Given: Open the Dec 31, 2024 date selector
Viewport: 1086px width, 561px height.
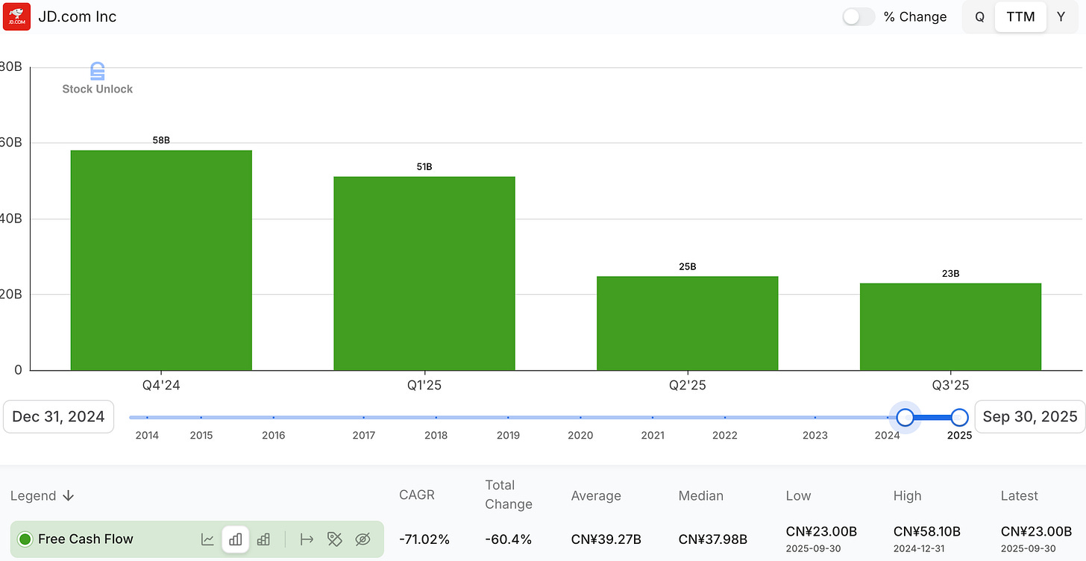Looking at the screenshot, I should [x=58, y=416].
